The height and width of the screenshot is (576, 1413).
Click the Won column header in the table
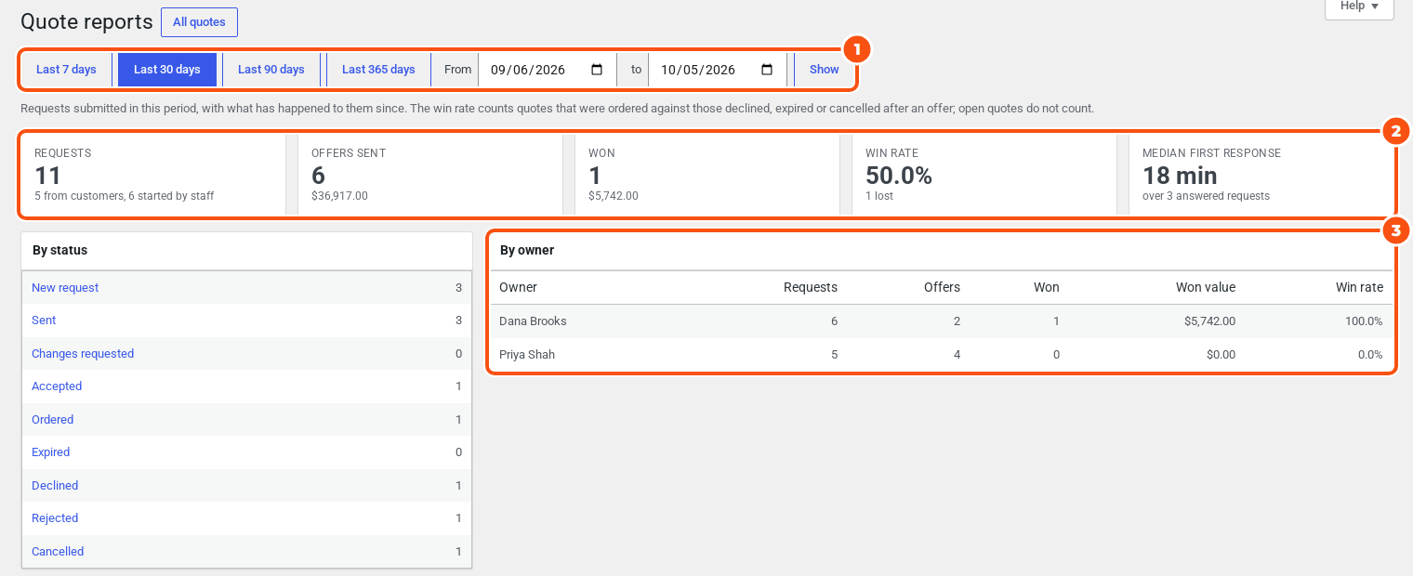1047,287
